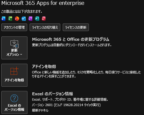
Task: Select ライセンスの切り替え button
Action: (x=45, y=27)
